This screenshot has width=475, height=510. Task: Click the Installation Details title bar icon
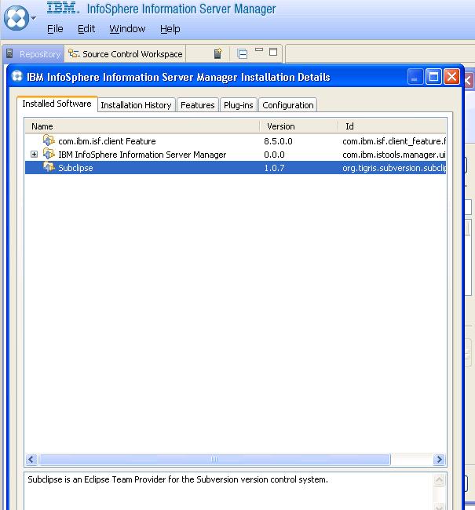[x=17, y=76]
